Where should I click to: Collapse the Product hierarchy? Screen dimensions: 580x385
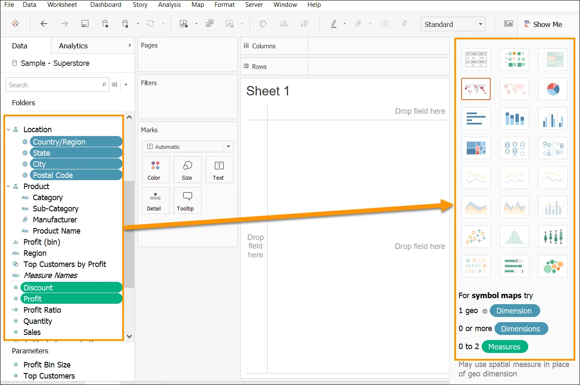[8, 187]
